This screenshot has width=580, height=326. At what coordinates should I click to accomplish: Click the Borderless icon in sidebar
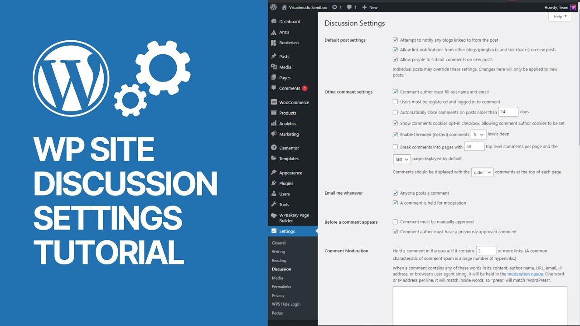(x=274, y=43)
